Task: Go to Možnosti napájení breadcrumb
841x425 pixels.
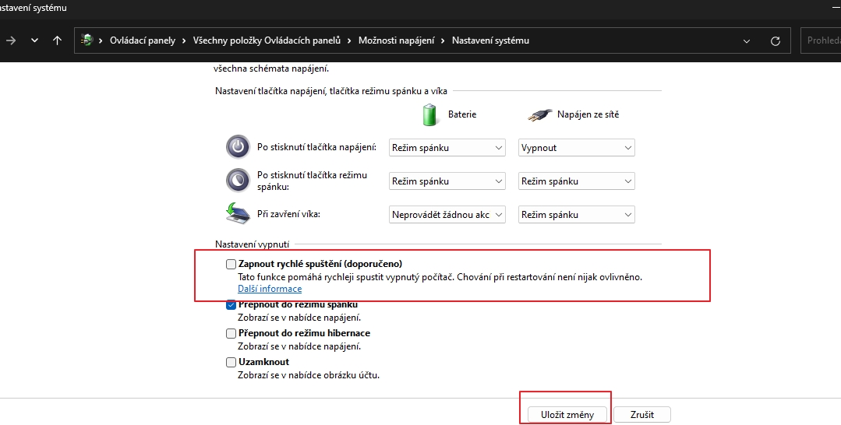Action: pos(397,40)
